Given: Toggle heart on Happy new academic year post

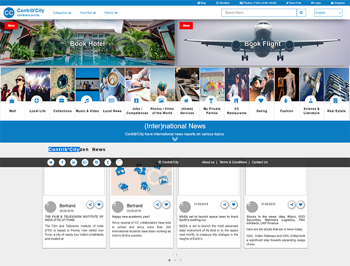Looking at the screenshot, I should [166, 204].
